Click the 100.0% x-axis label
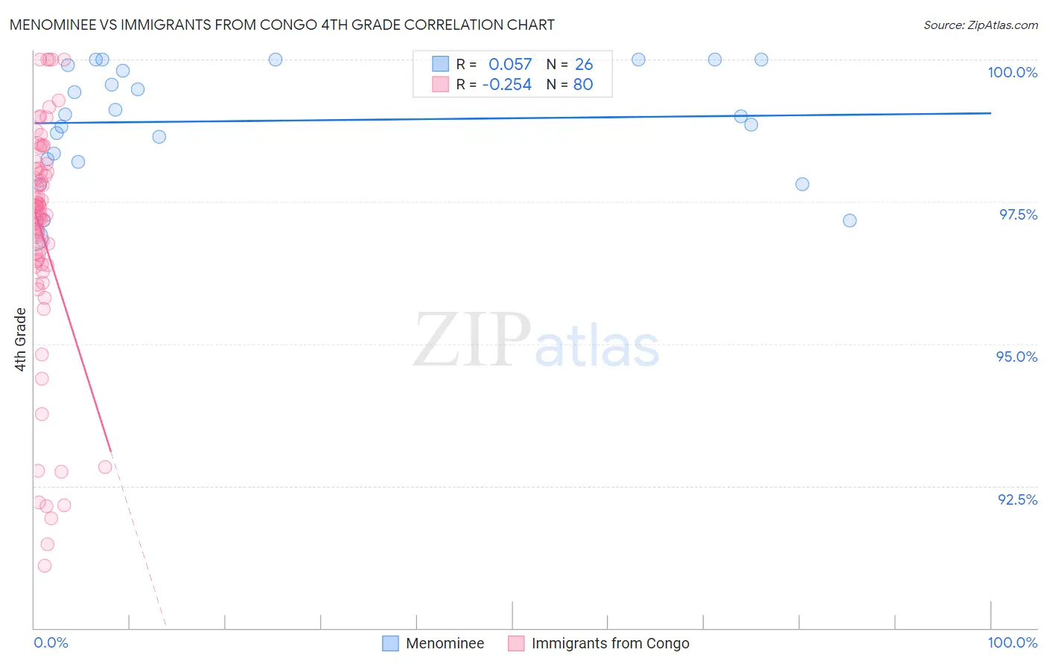 pyautogui.click(x=1013, y=642)
